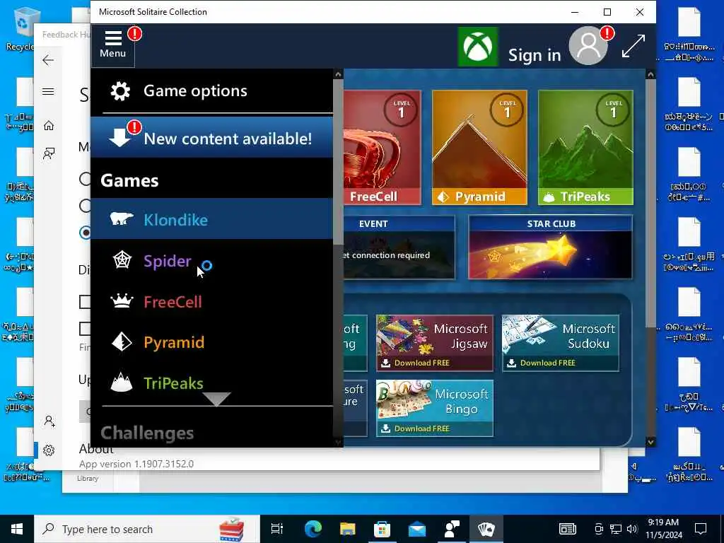Click the main page scroll down arrow
The width and height of the screenshot is (724, 543).
[x=650, y=442]
